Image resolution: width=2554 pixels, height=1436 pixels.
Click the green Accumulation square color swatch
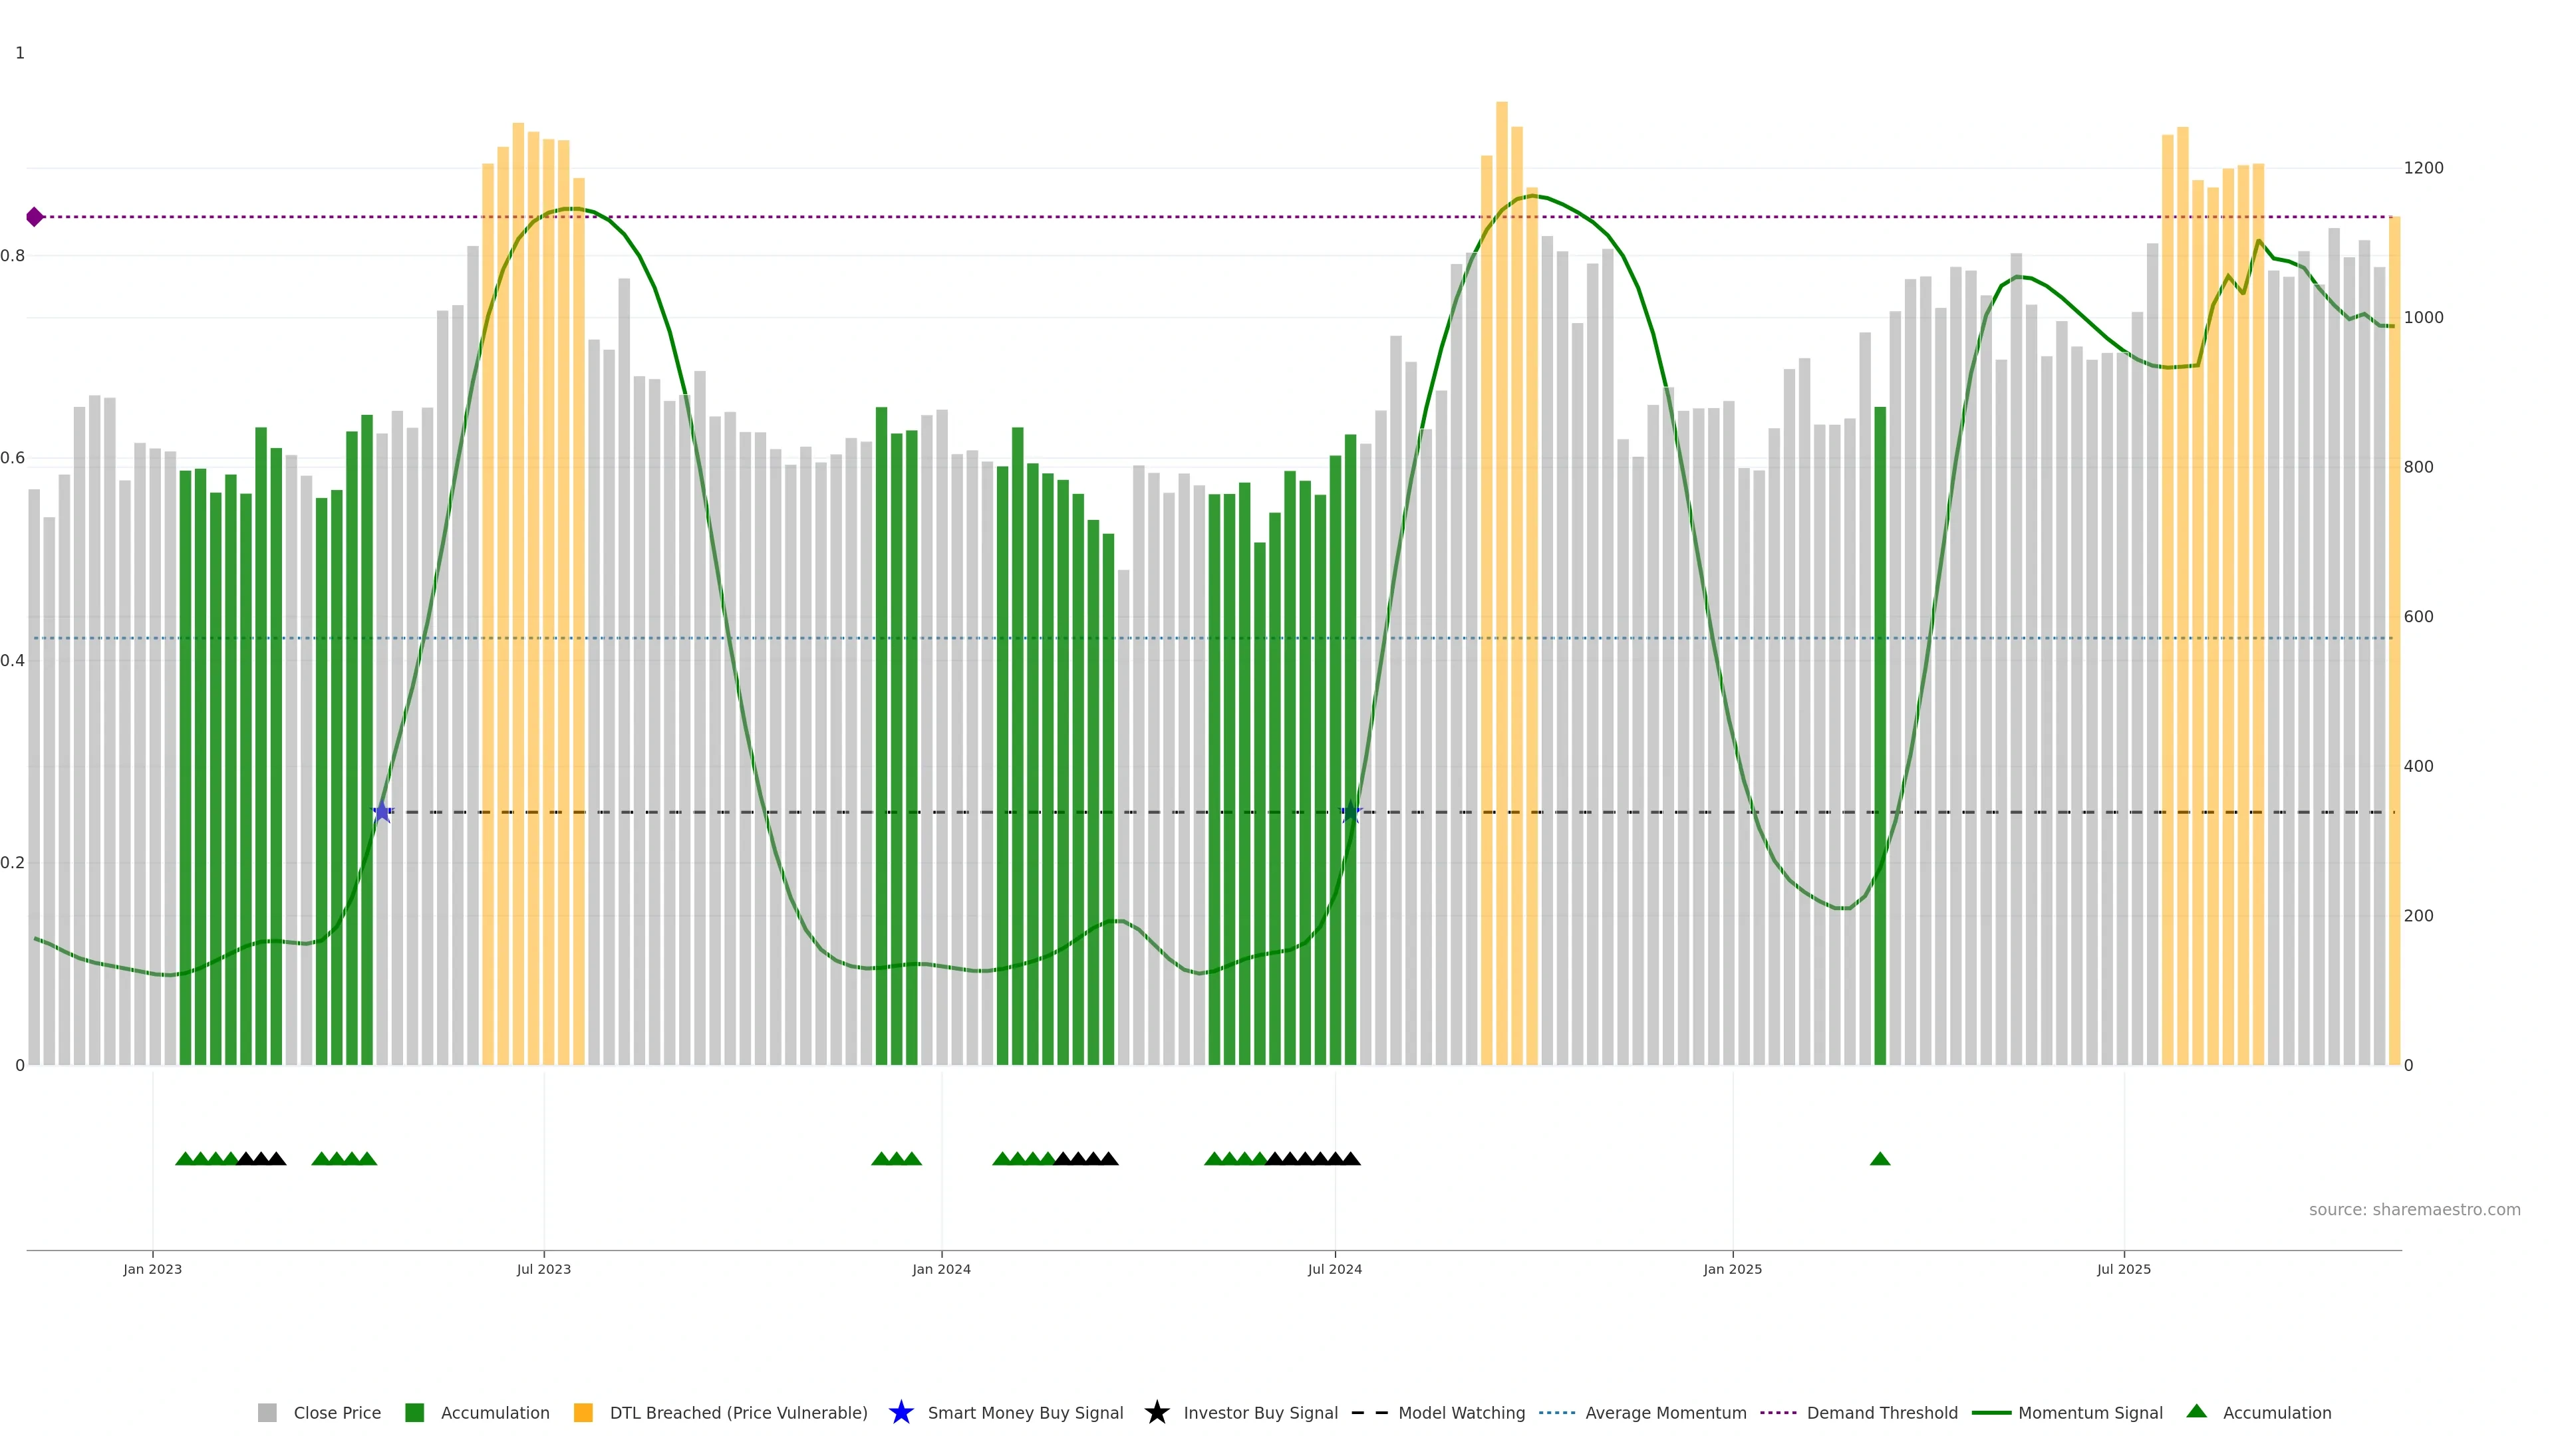(414, 1412)
